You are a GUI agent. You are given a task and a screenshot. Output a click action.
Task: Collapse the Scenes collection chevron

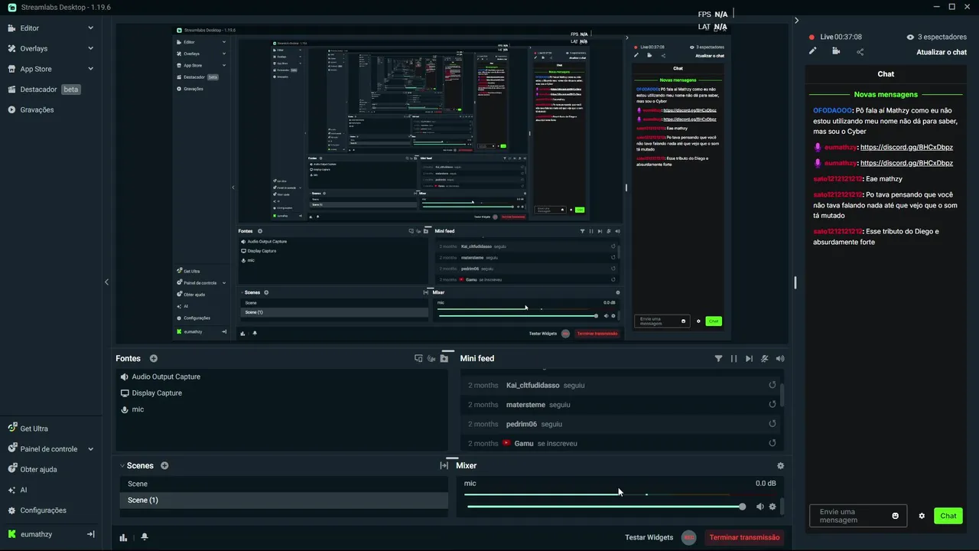click(x=122, y=465)
